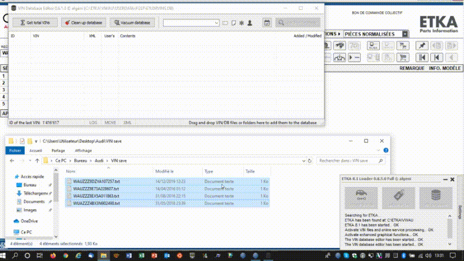Image resolution: width=464 pixels, height=261 pixels.
Task: Click the note page icon in VIN editor
Action: [x=234, y=23]
